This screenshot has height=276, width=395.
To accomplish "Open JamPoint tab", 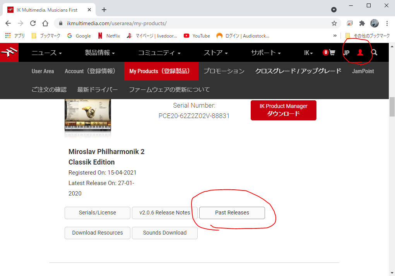I will click(x=363, y=71).
